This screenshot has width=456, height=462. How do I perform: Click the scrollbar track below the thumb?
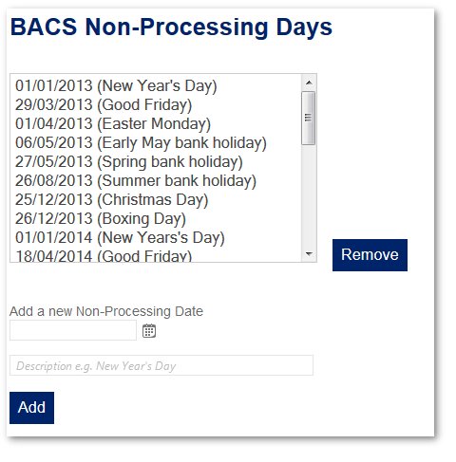coord(309,196)
